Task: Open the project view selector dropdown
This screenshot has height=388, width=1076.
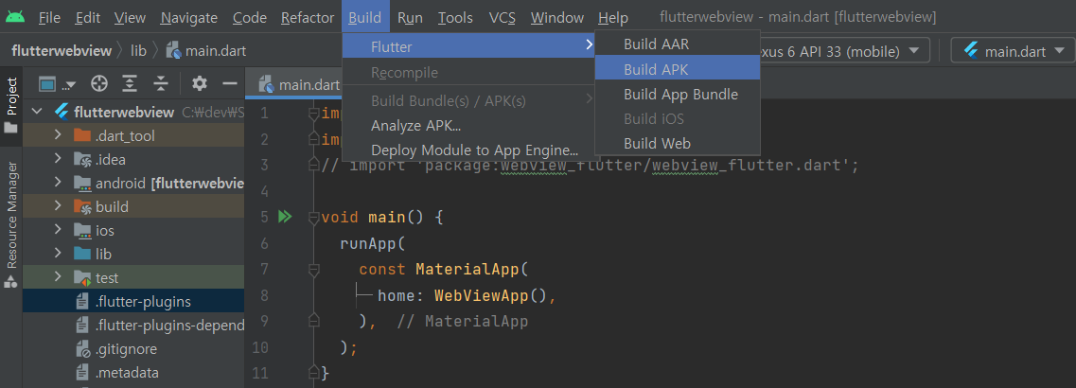Action: pyautogui.click(x=58, y=84)
